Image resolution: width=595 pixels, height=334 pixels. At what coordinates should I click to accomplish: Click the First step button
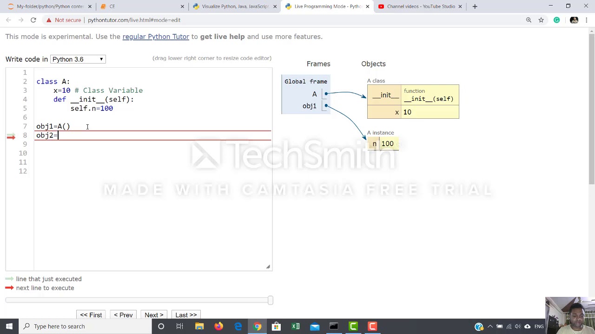[91, 315]
